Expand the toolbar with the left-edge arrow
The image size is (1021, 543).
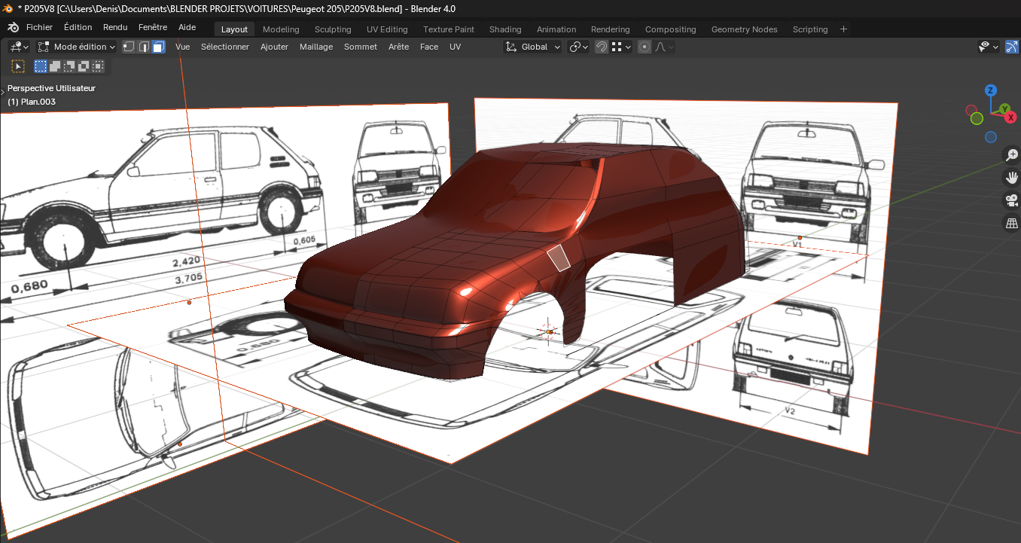(3, 92)
